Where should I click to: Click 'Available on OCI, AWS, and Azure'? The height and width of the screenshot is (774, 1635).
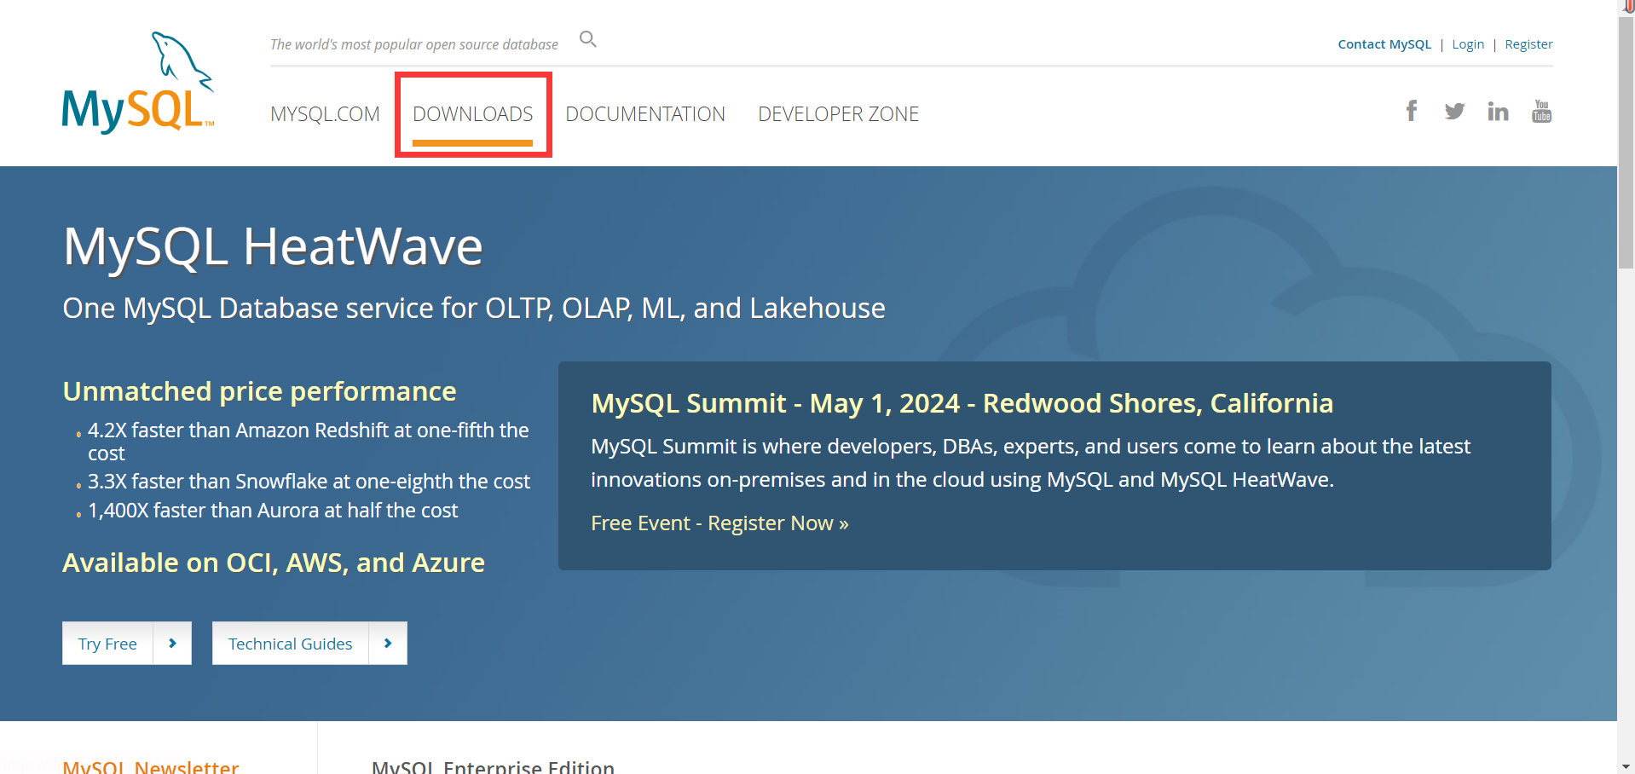(274, 563)
